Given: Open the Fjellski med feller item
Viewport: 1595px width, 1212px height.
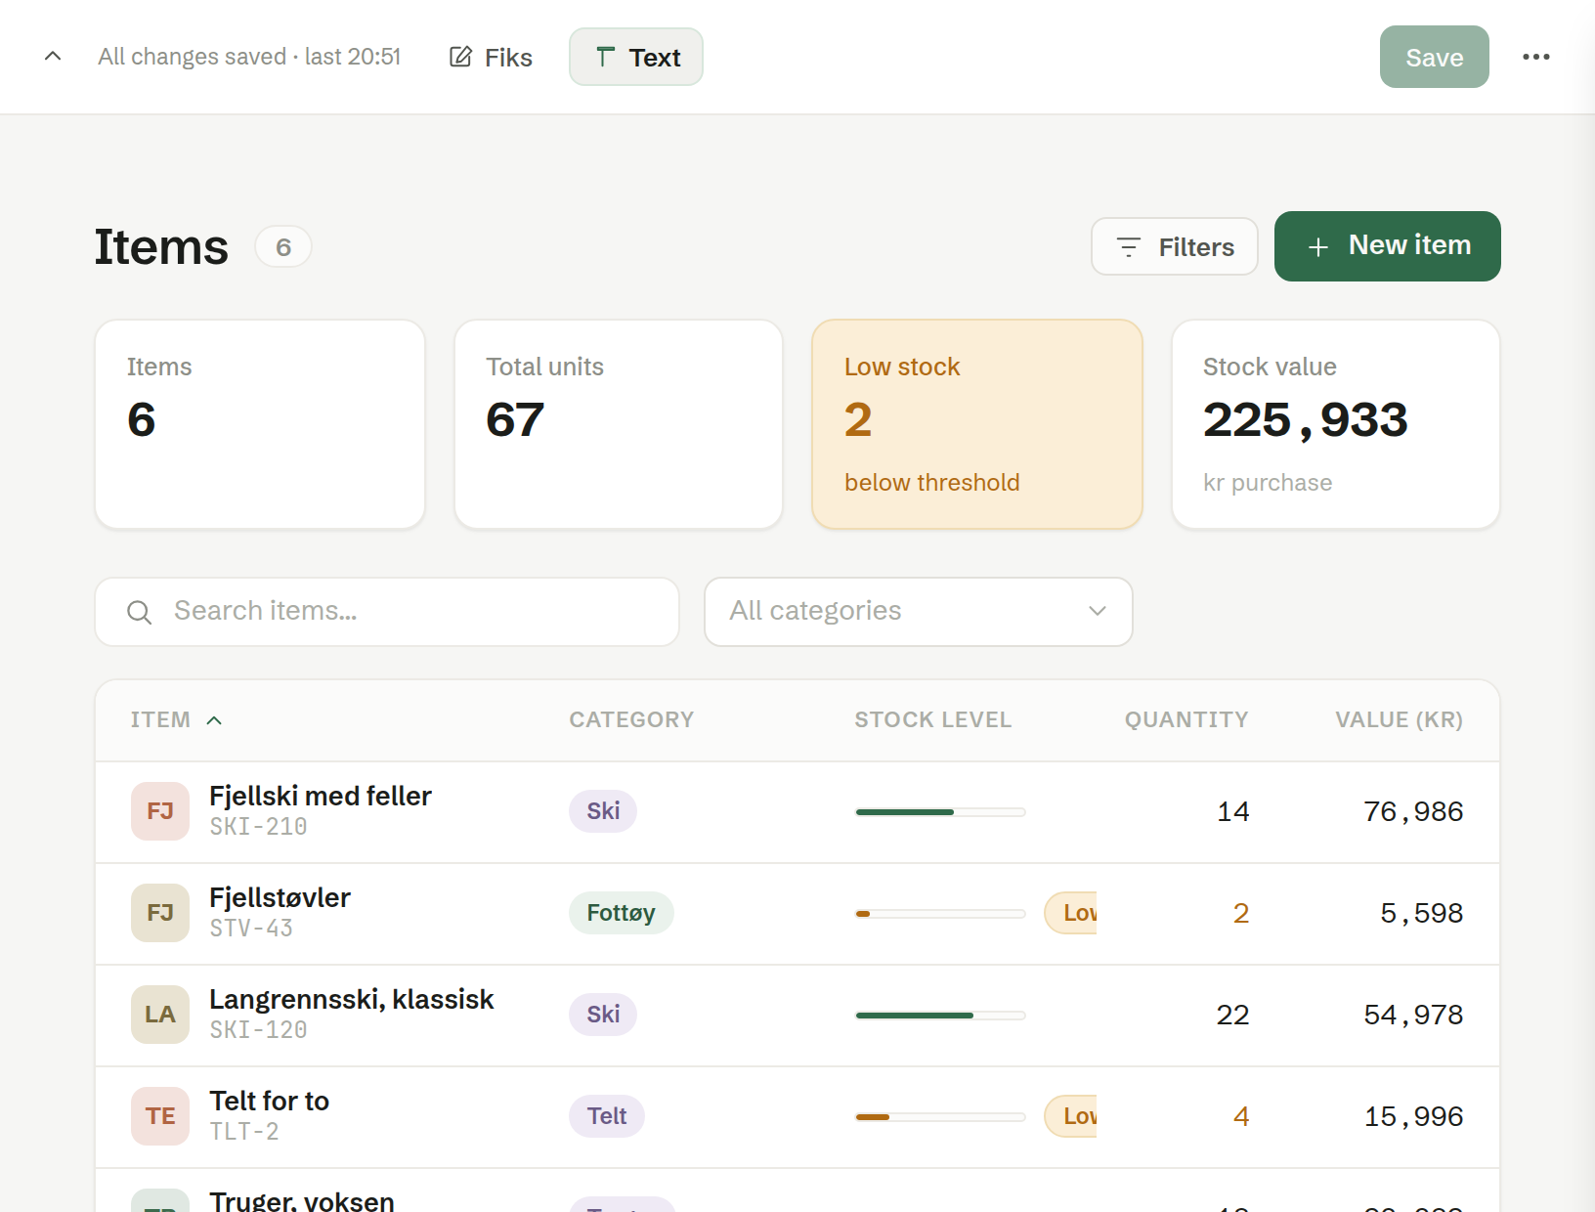Looking at the screenshot, I should coord(321,797).
